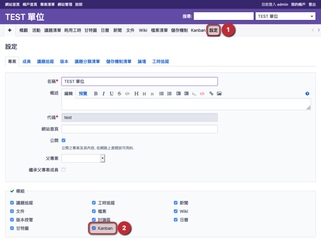Click the plus icon to add new item
Image resolution: width=321 pixels, height=241 pixels.
click(x=10, y=30)
